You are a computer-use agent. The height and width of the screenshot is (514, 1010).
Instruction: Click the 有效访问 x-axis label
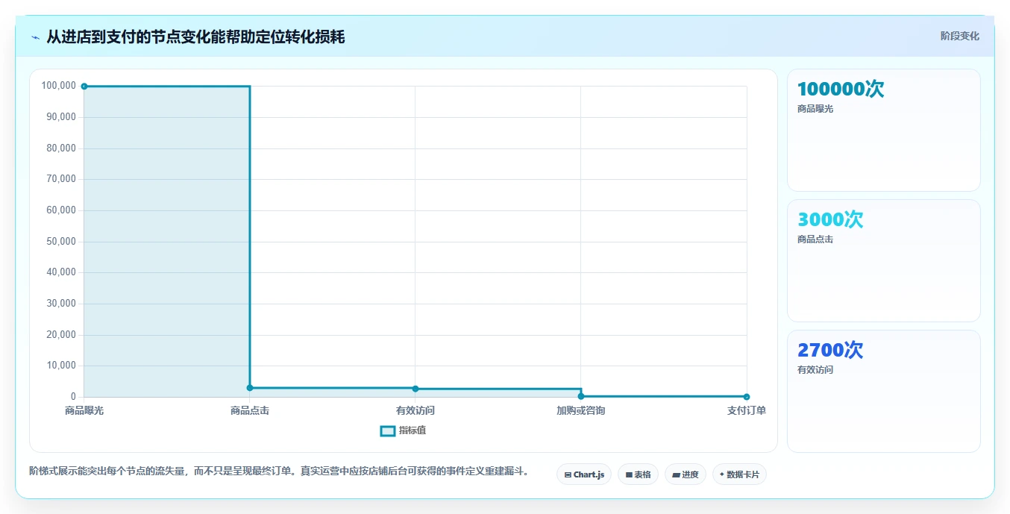415,410
